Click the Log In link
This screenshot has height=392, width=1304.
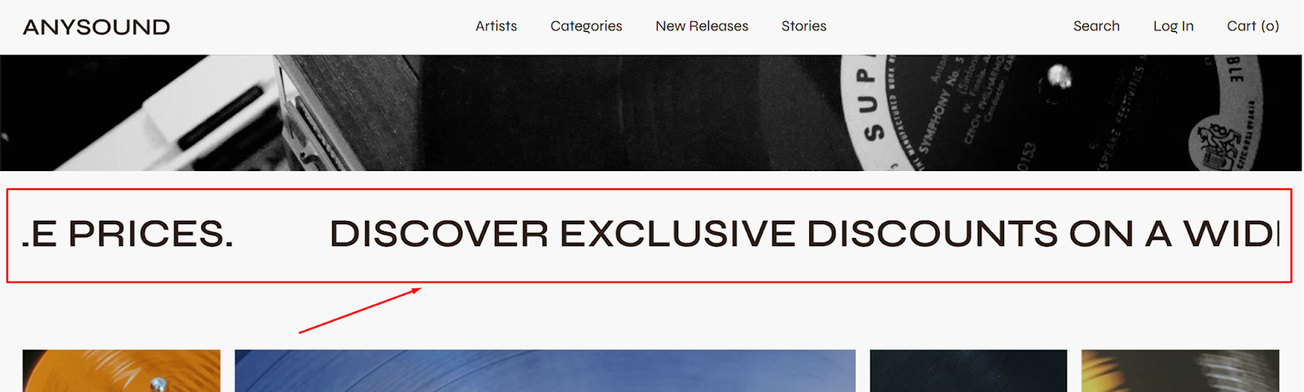1173,26
